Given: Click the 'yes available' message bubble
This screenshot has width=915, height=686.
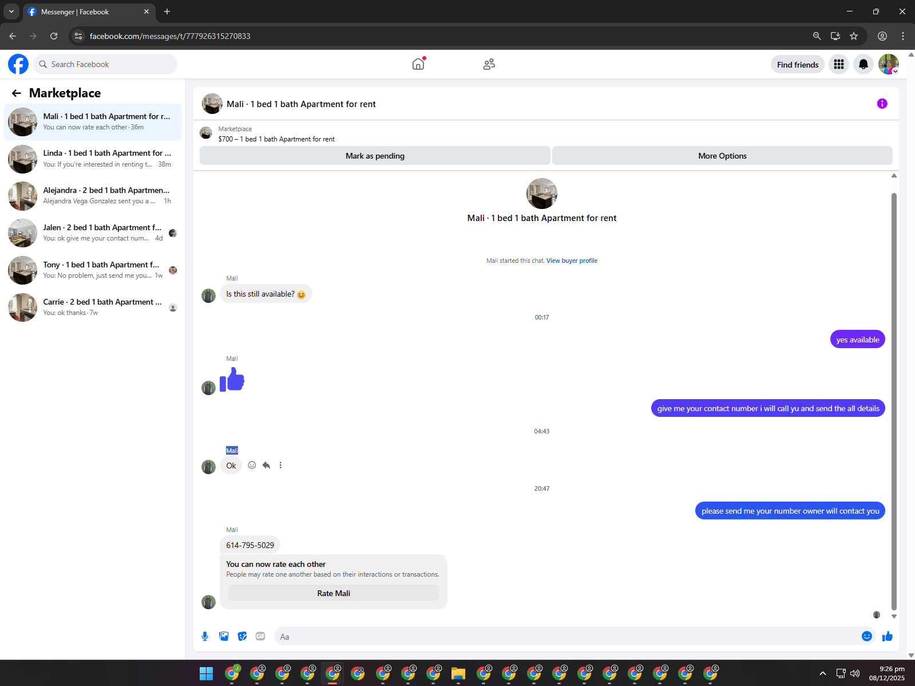Looking at the screenshot, I should point(858,340).
